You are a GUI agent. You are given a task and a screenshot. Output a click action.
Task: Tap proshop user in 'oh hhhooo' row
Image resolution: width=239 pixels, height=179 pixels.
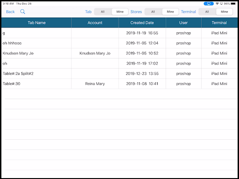[184, 43]
